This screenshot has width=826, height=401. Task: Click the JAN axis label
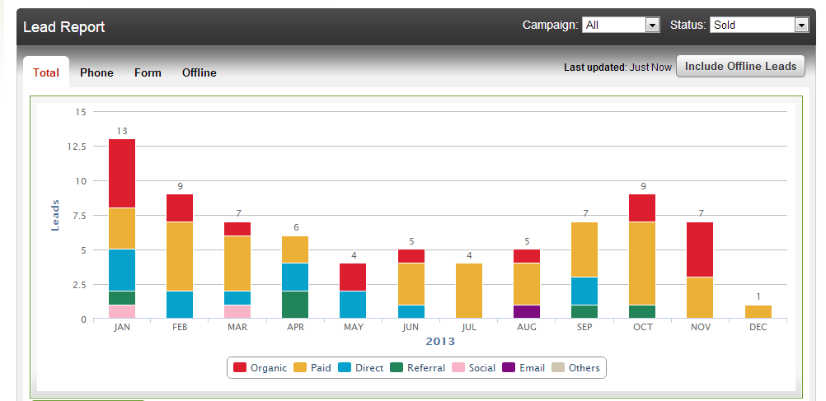click(122, 327)
